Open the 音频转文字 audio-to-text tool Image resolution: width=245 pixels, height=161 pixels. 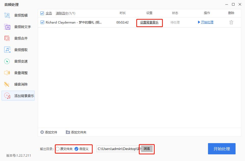17,27
